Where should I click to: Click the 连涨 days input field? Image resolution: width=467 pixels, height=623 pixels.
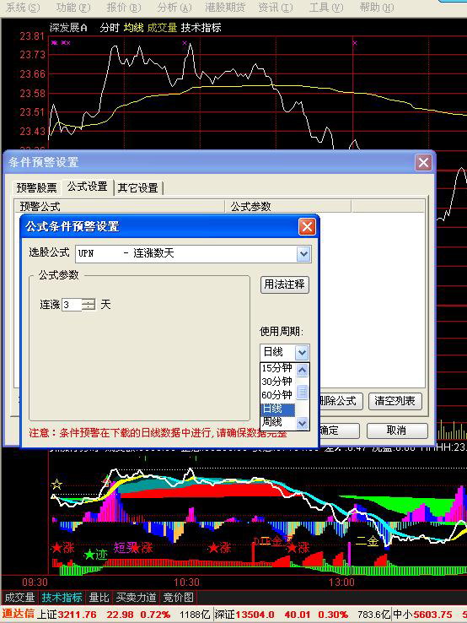[x=72, y=305]
